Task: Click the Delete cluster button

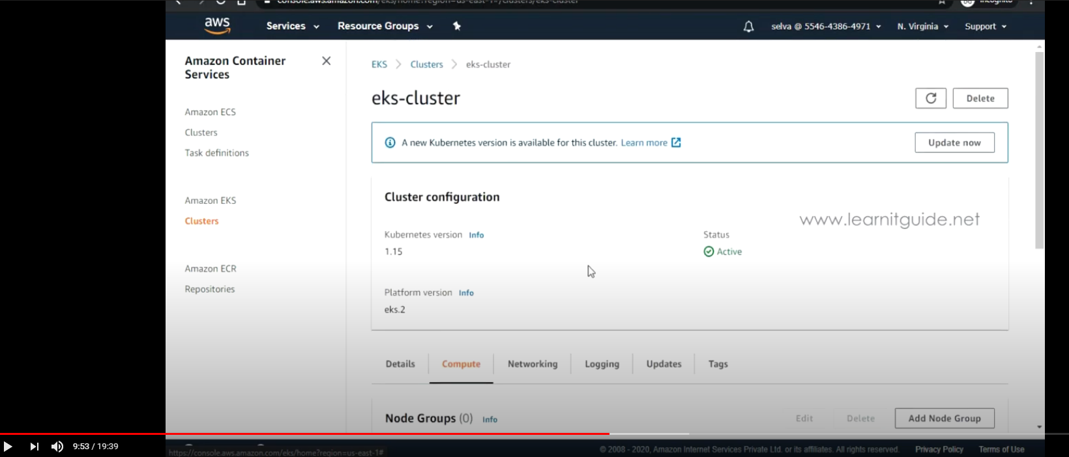Action: [980, 98]
